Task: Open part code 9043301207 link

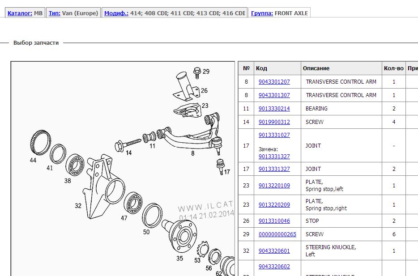Action: (274, 82)
